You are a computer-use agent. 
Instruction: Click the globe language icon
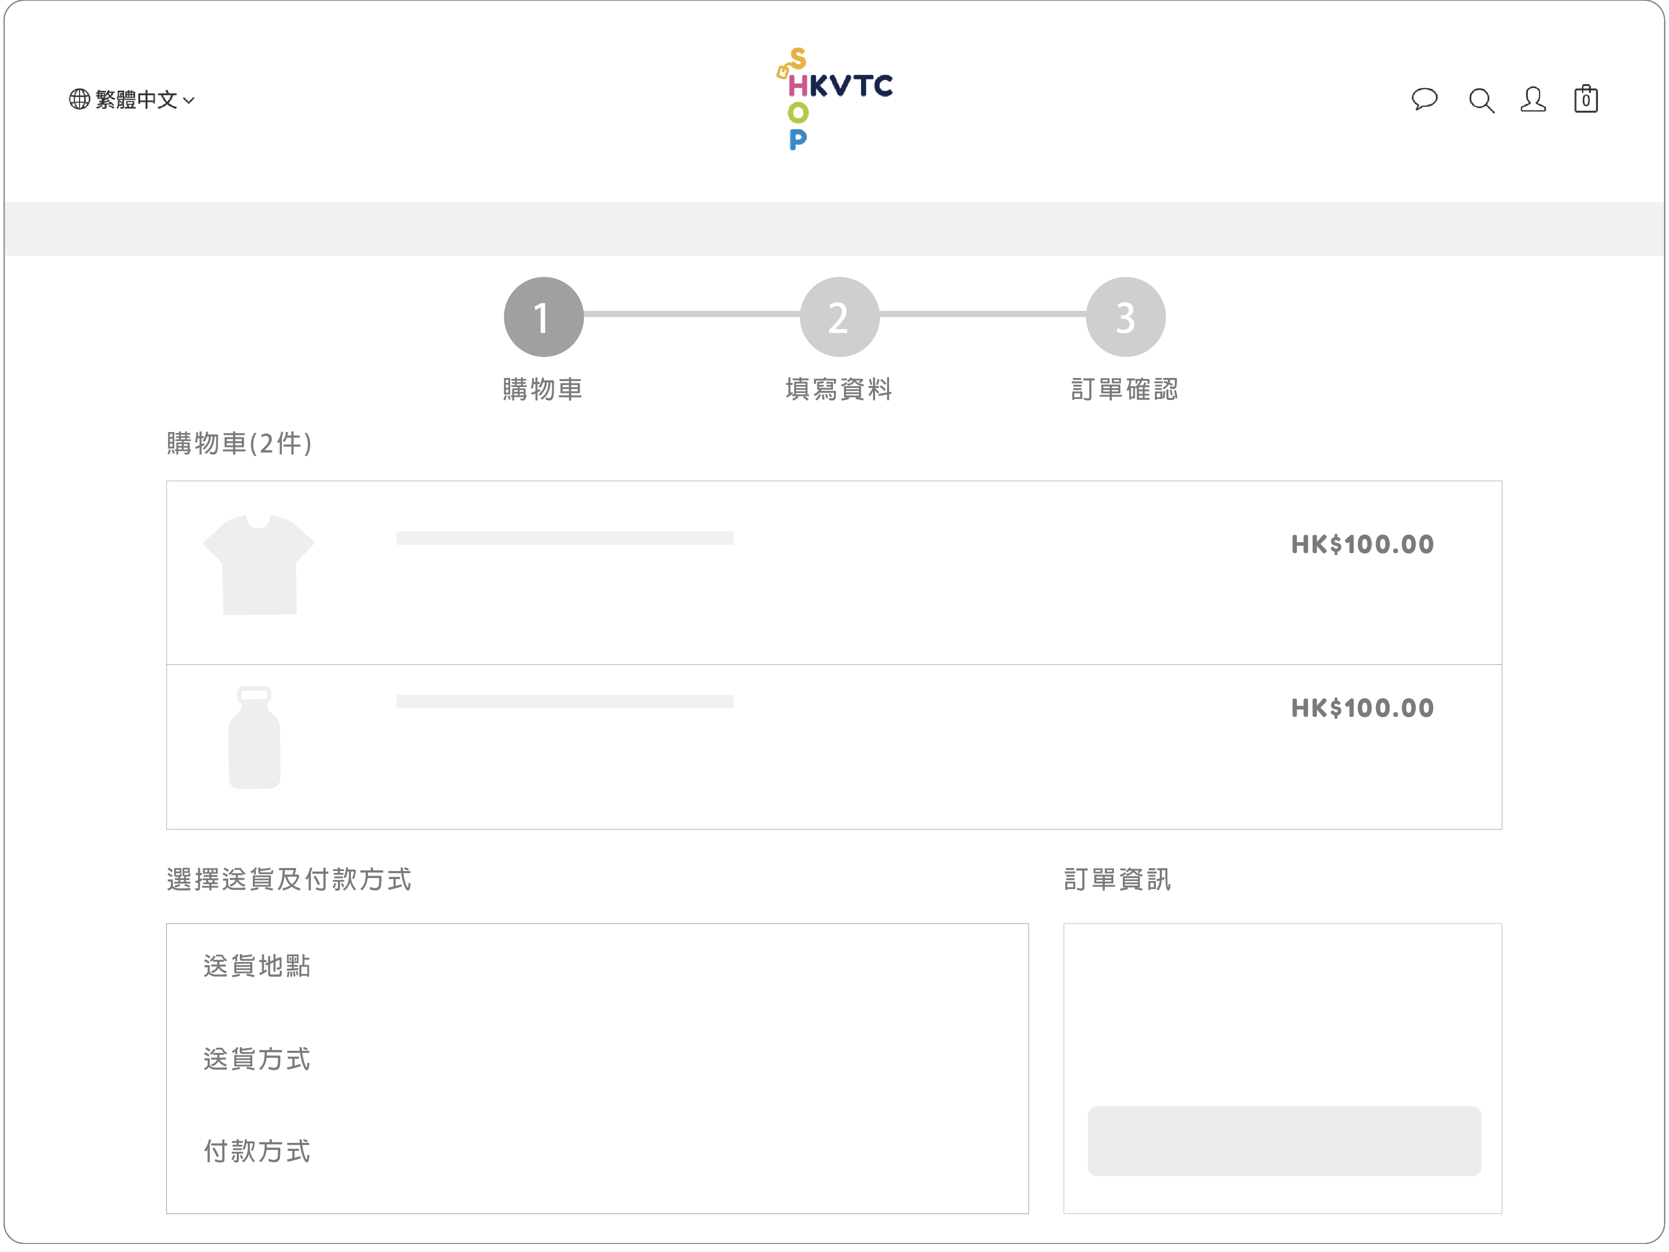point(79,99)
